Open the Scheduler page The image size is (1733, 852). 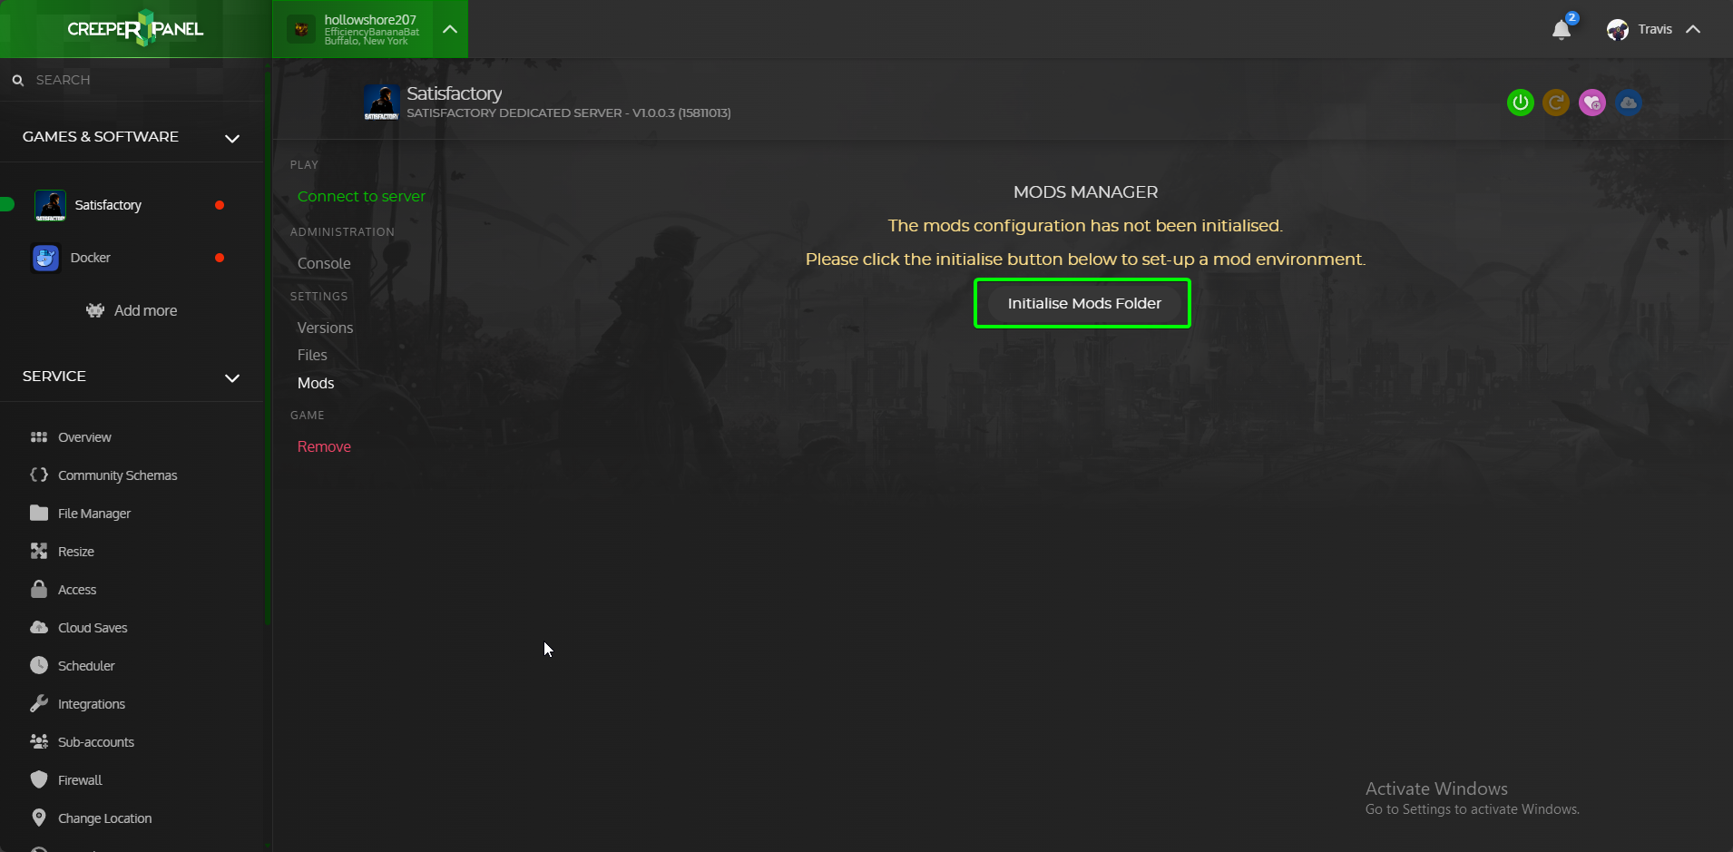[86, 666]
